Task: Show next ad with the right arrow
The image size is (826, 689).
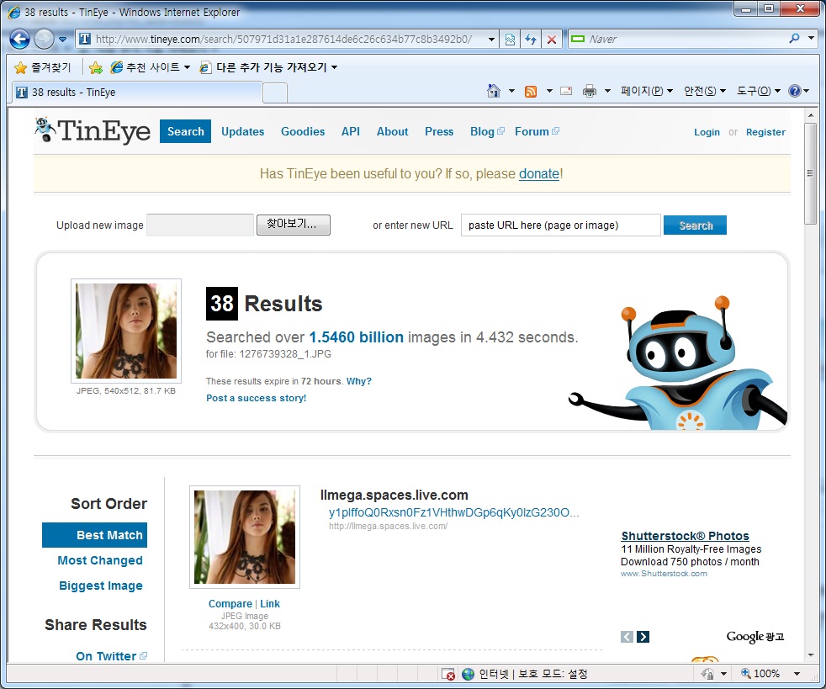Action: pos(643,637)
